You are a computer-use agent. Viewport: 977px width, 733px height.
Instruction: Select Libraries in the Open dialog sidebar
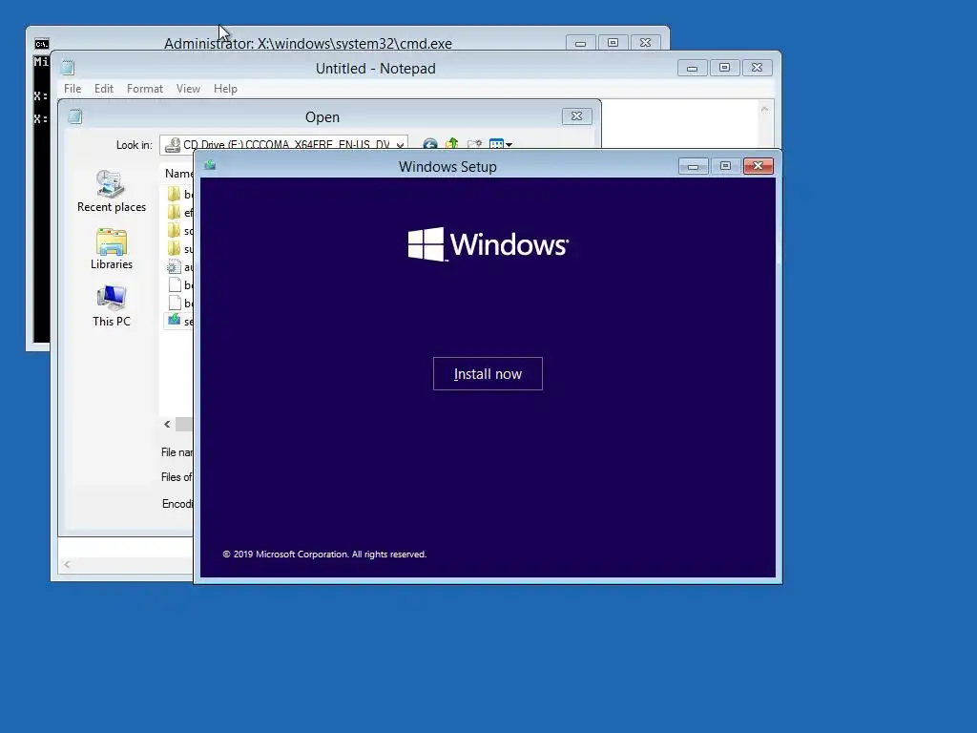click(x=112, y=249)
